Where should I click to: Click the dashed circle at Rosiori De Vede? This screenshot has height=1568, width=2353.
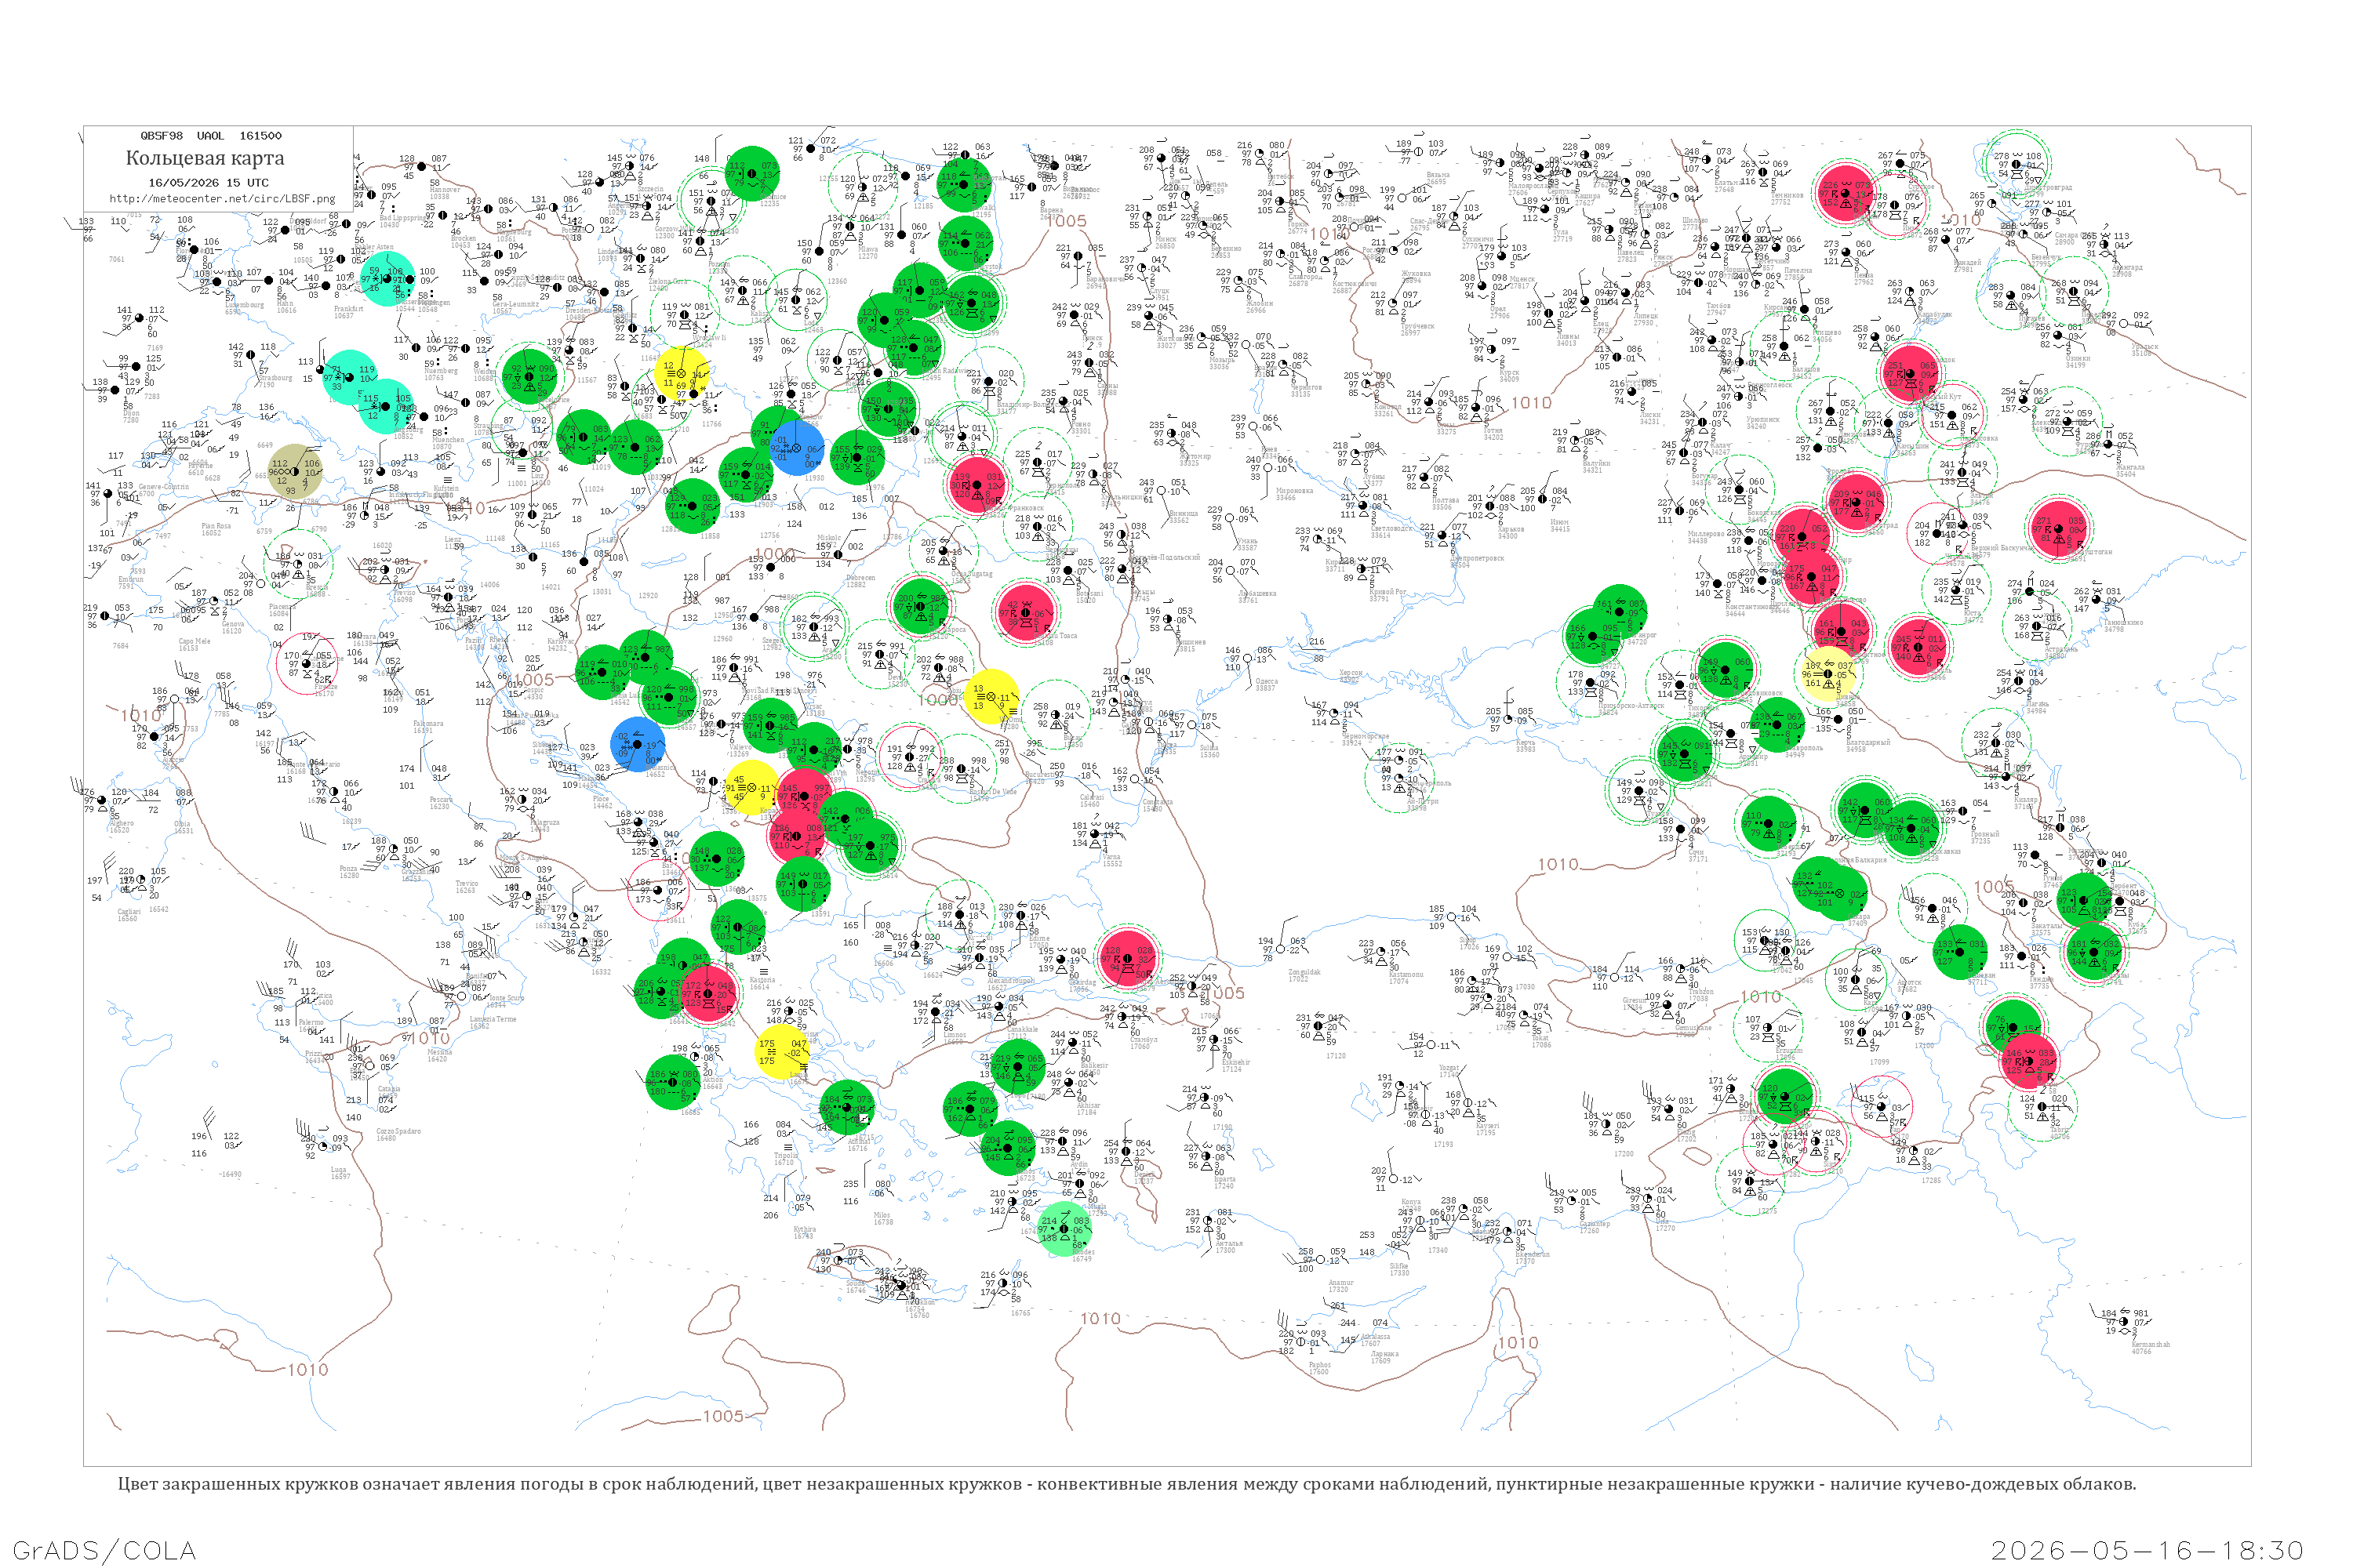pos(962,769)
